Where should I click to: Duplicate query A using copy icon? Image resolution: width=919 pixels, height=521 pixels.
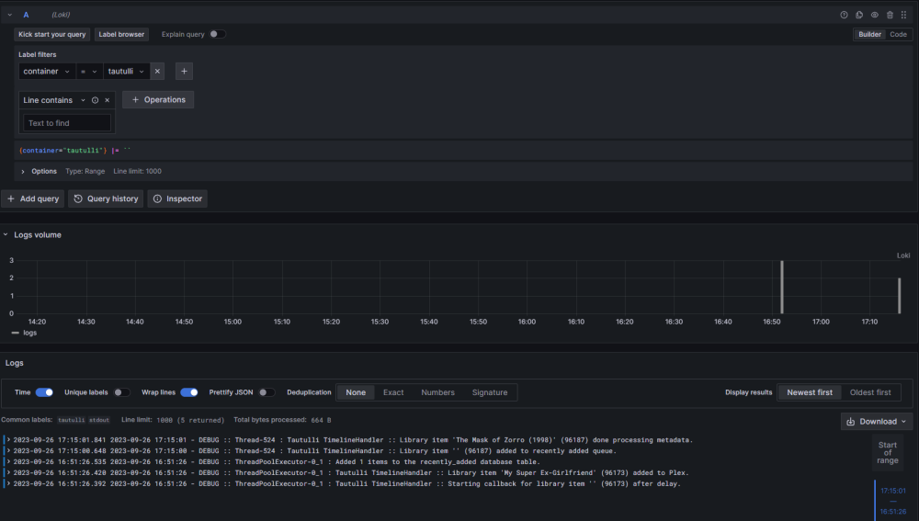tap(859, 15)
